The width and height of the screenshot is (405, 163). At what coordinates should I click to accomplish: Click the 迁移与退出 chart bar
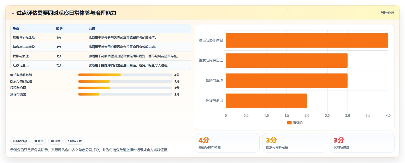pos(266,101)
